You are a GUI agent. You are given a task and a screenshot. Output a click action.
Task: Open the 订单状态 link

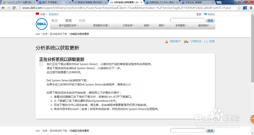point(196,41)
